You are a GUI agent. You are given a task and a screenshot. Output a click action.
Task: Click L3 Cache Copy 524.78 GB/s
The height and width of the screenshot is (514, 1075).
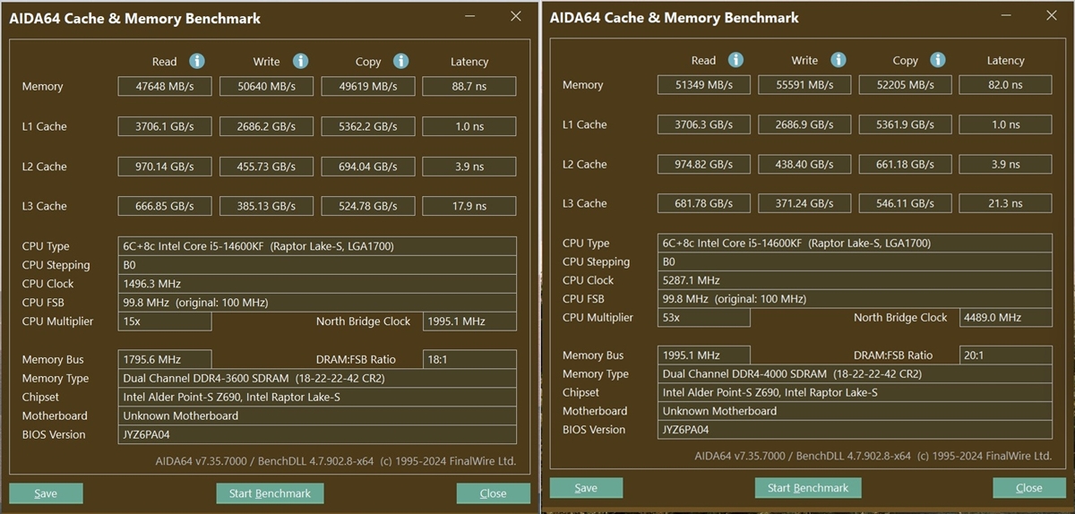368,206
